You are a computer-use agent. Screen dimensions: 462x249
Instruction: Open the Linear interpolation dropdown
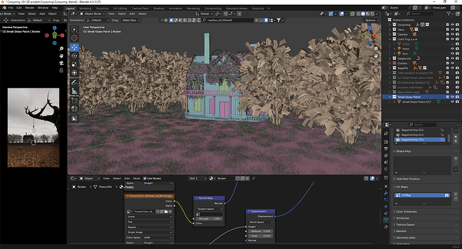(149, 217)
